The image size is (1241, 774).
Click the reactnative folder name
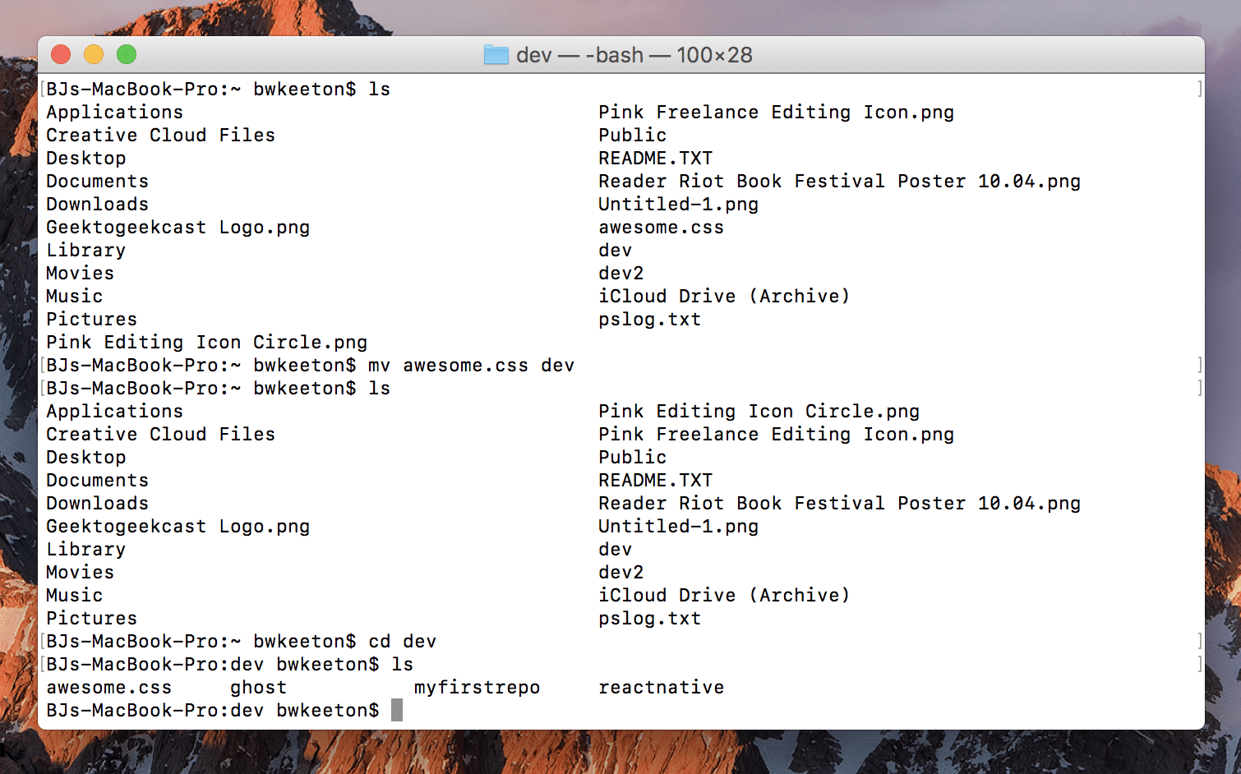[x=662, y=687]
